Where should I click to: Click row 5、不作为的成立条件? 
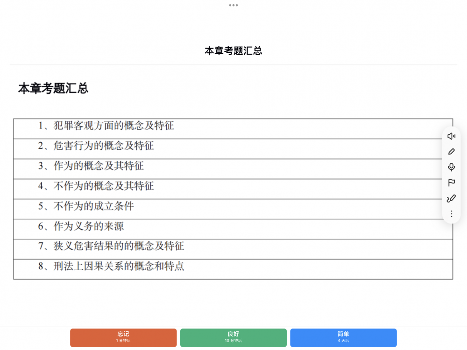pyautogui.click(x=233, y=209)
